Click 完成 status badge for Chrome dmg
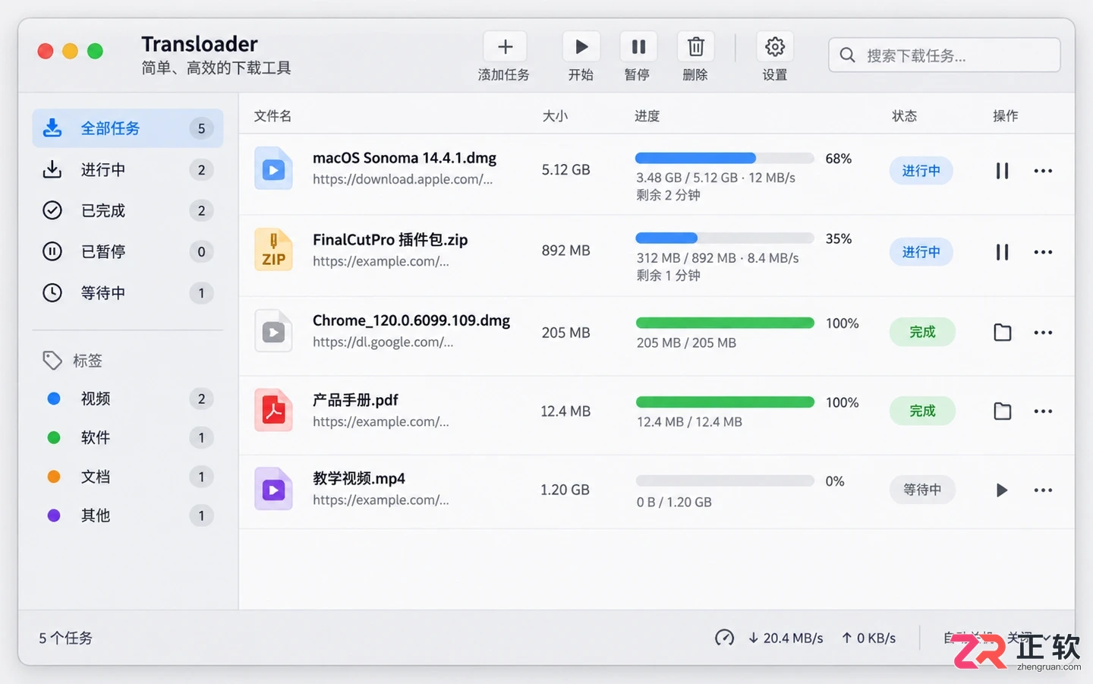 pos(922,333)
